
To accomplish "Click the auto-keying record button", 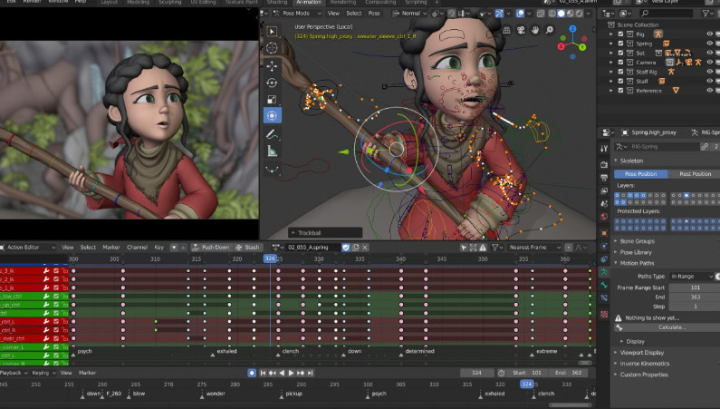I will coord(252,373).
